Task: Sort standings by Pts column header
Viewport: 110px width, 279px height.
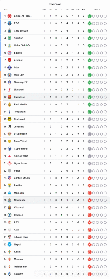Action: 83,9
